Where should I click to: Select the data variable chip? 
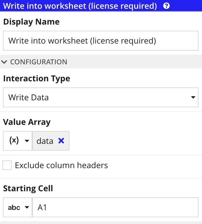(x=51, y=141)
